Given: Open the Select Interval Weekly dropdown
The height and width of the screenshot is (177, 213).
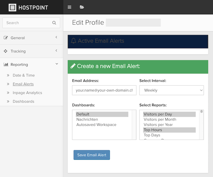Looking at the screenshot, I should pos(172,90).
